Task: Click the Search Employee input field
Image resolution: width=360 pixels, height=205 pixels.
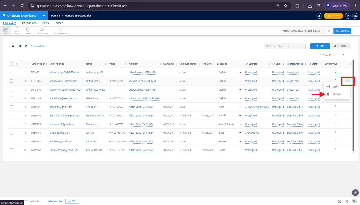Action: [x=285, y=46]
